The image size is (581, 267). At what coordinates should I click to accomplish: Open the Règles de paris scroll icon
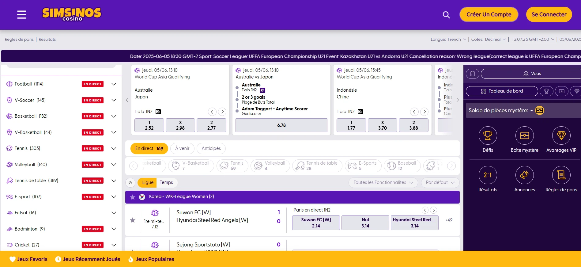(561, 175)
